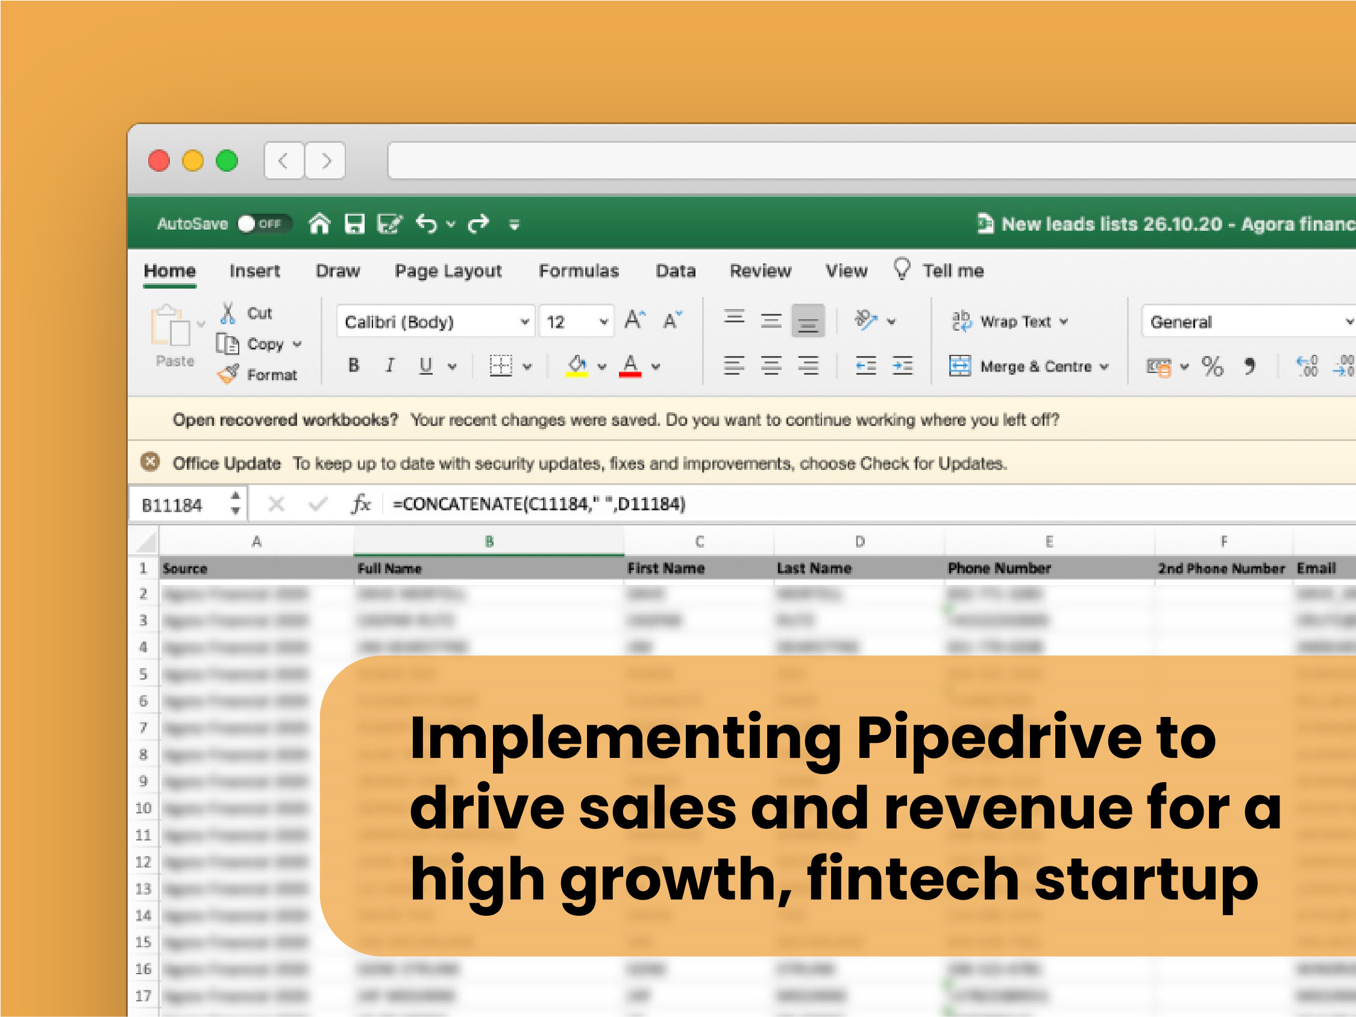
Task: Switch to the Home ribbon tab
Action: click(170, 271)
